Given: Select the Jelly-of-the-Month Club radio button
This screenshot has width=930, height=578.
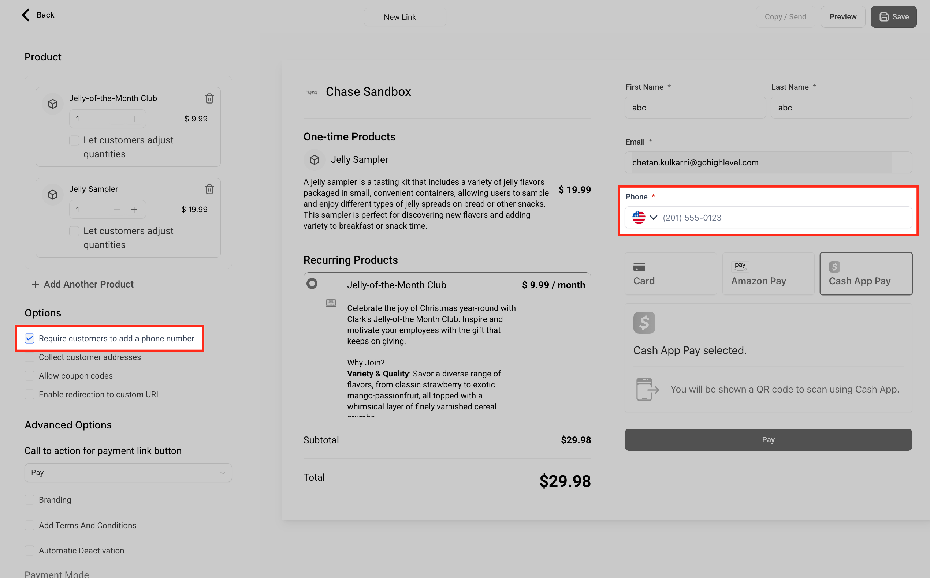Looking at the screenshot, I should point(312,283).
